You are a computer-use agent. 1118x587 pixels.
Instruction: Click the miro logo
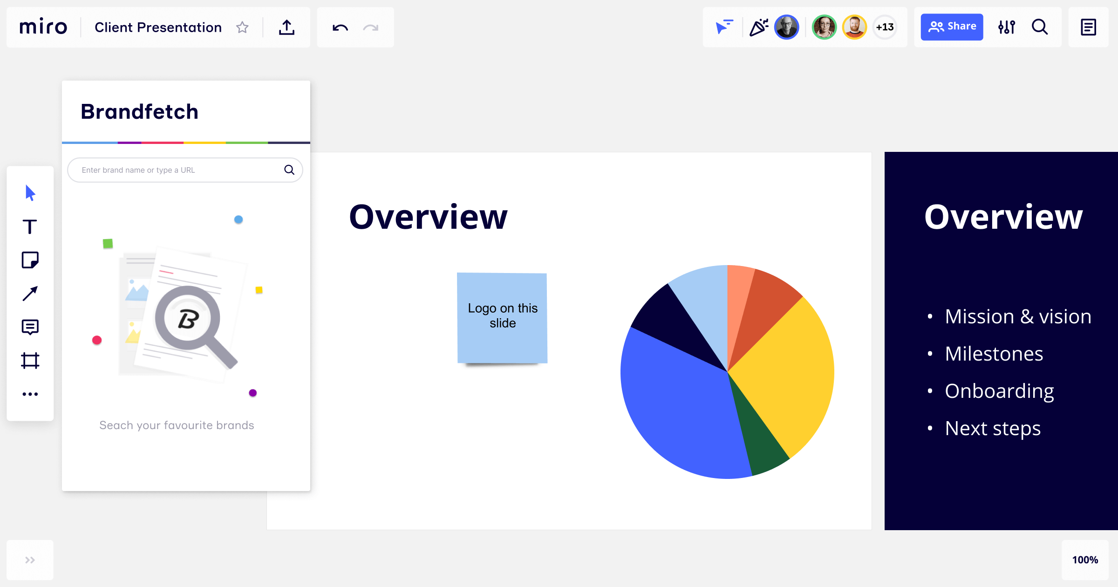43,27
